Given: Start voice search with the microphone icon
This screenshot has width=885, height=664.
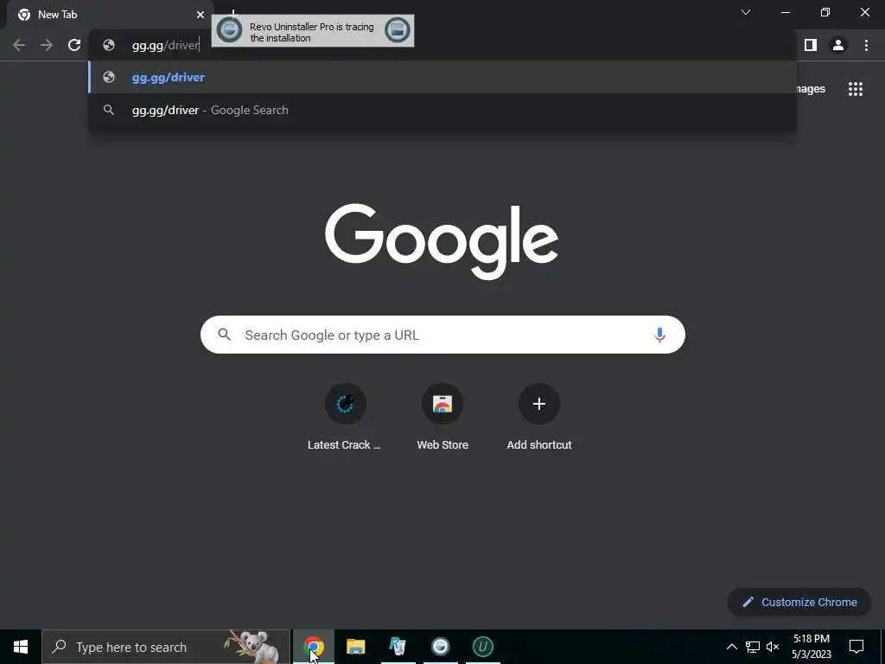Looking at the screenshot, I should point(659,335).
